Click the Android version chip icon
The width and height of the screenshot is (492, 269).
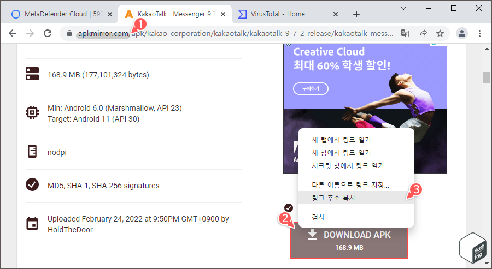[32, 112]
